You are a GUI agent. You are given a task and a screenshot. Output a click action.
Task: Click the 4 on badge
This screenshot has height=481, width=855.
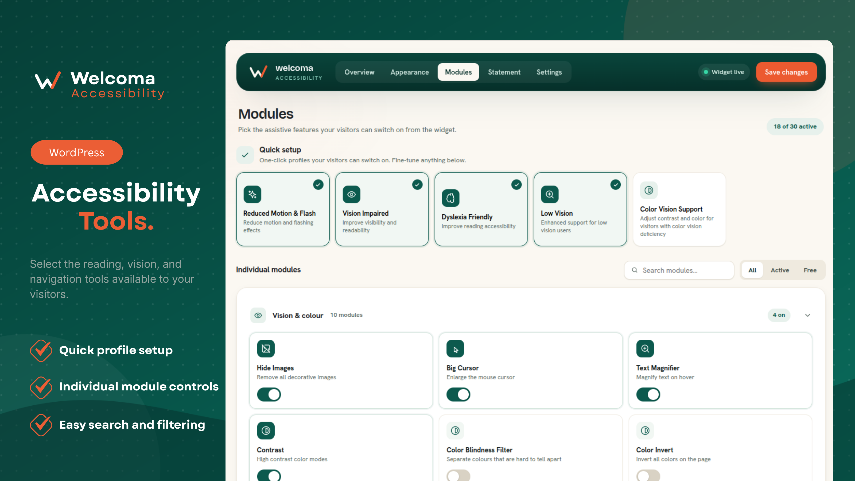(x=779, y=315)
